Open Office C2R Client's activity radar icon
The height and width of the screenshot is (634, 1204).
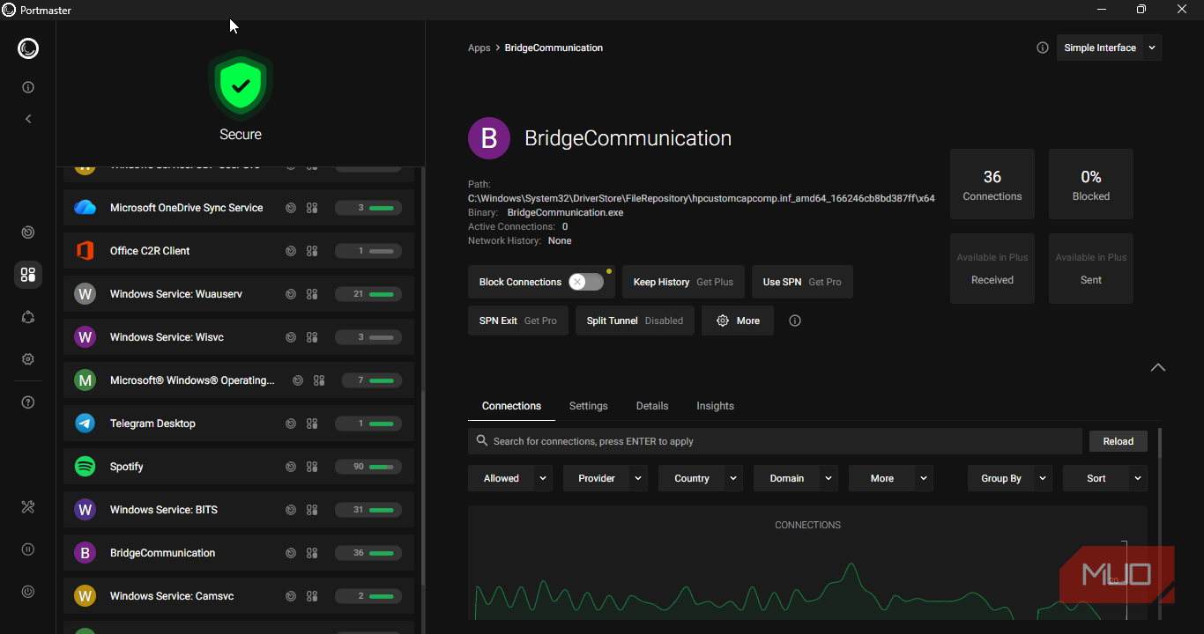(x=291, y=251)
